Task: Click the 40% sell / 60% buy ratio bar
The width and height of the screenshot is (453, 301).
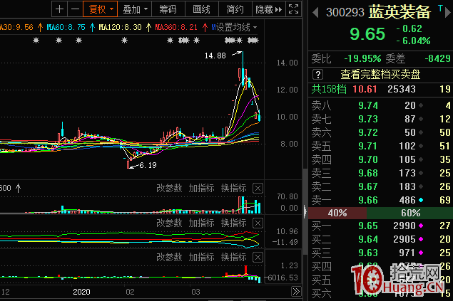Action: tap(379, 213)
